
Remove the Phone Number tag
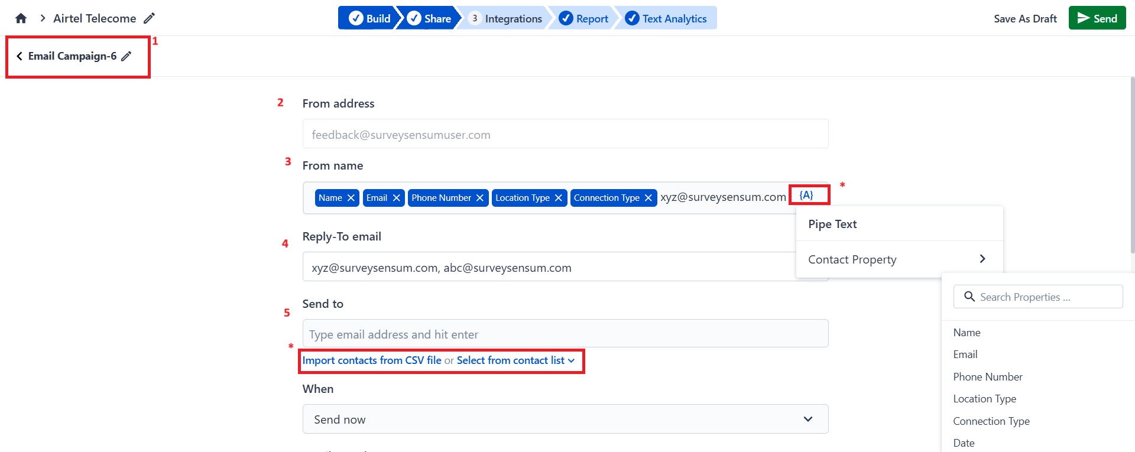click(x=480, y=198)
